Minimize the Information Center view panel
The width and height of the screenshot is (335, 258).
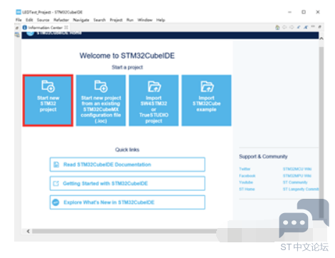pos(313,27)
